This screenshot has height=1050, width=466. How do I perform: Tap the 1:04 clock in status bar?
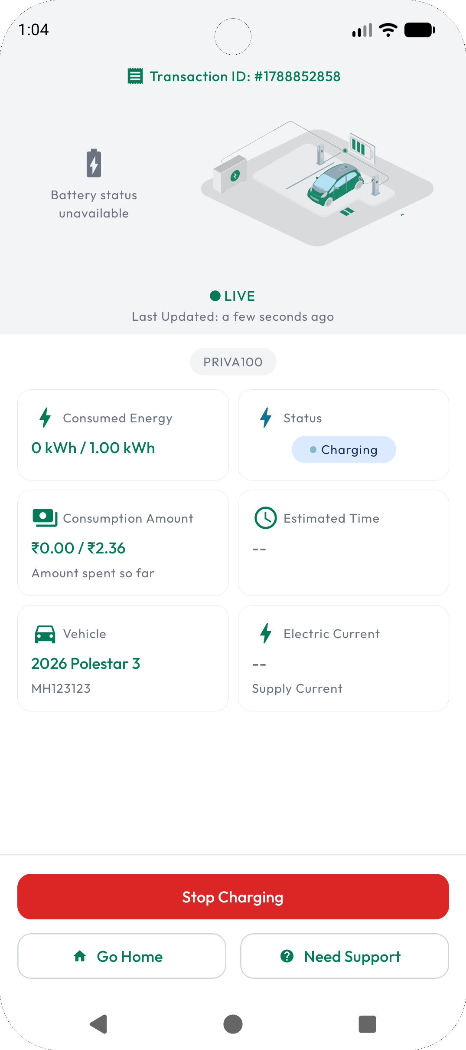point(33,30)
